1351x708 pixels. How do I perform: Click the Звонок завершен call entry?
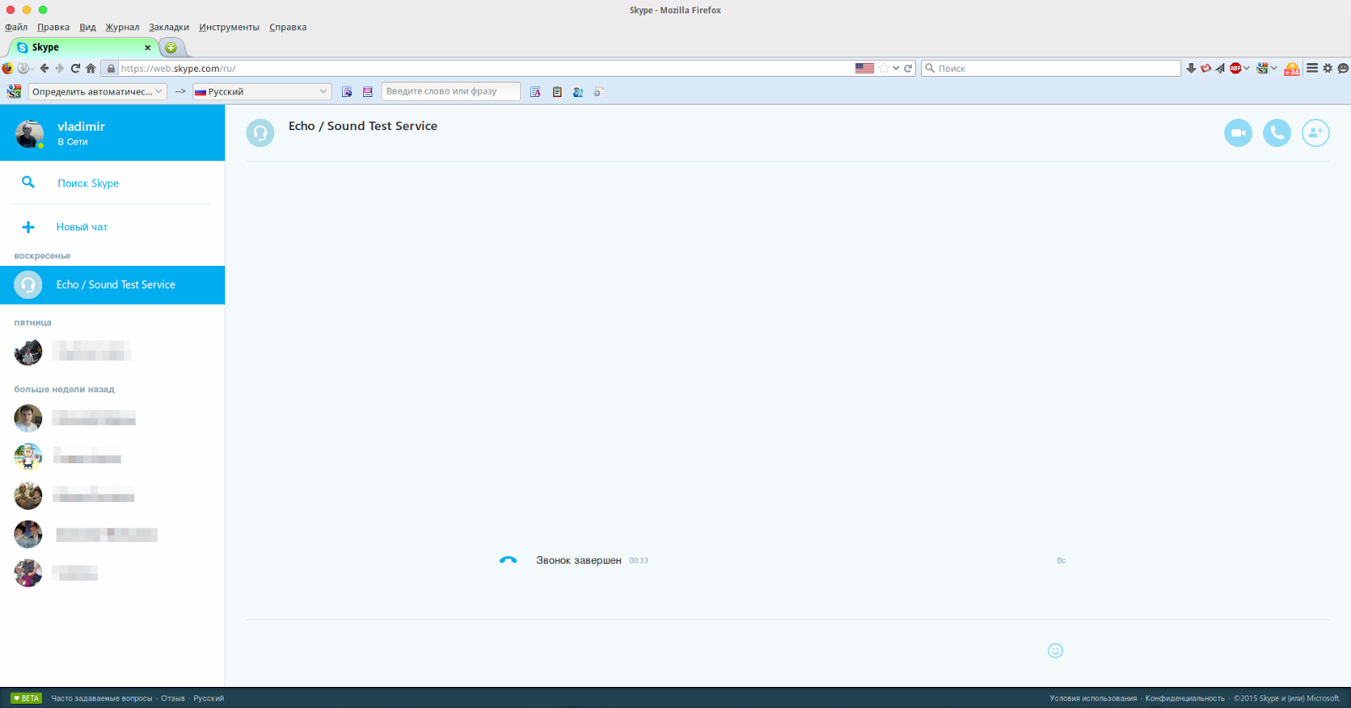click(578, 560)
